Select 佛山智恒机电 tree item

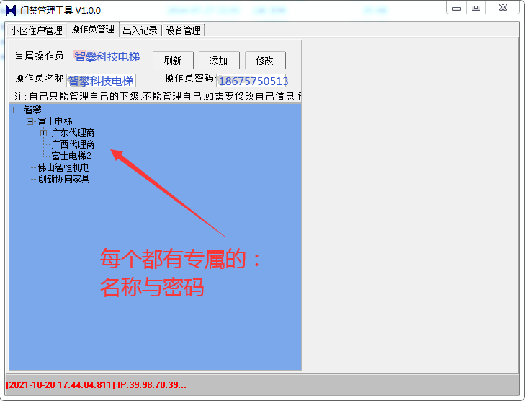click(63, 167)
